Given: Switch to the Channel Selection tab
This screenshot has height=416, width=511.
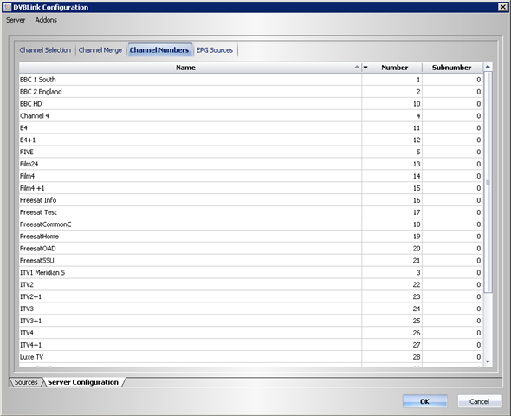Looking at the screenshot, I should [x=45, y=50].
